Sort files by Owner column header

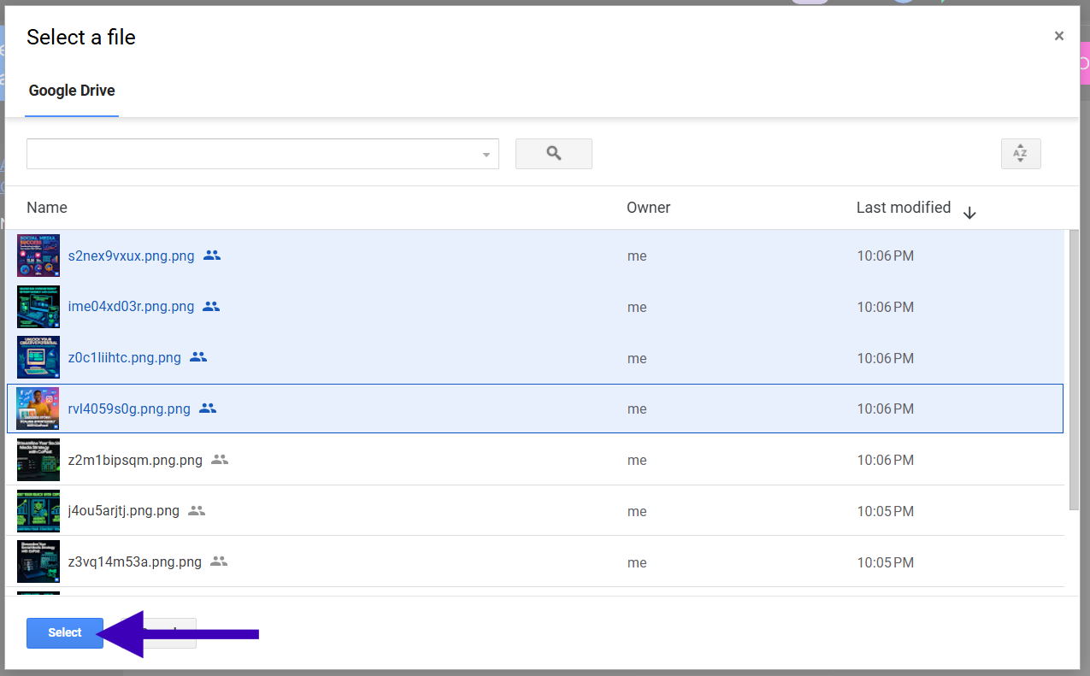[648, 208]
